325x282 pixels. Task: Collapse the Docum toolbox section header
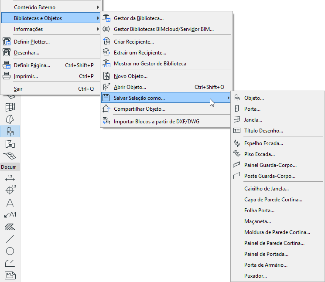(x=10, y=167)
